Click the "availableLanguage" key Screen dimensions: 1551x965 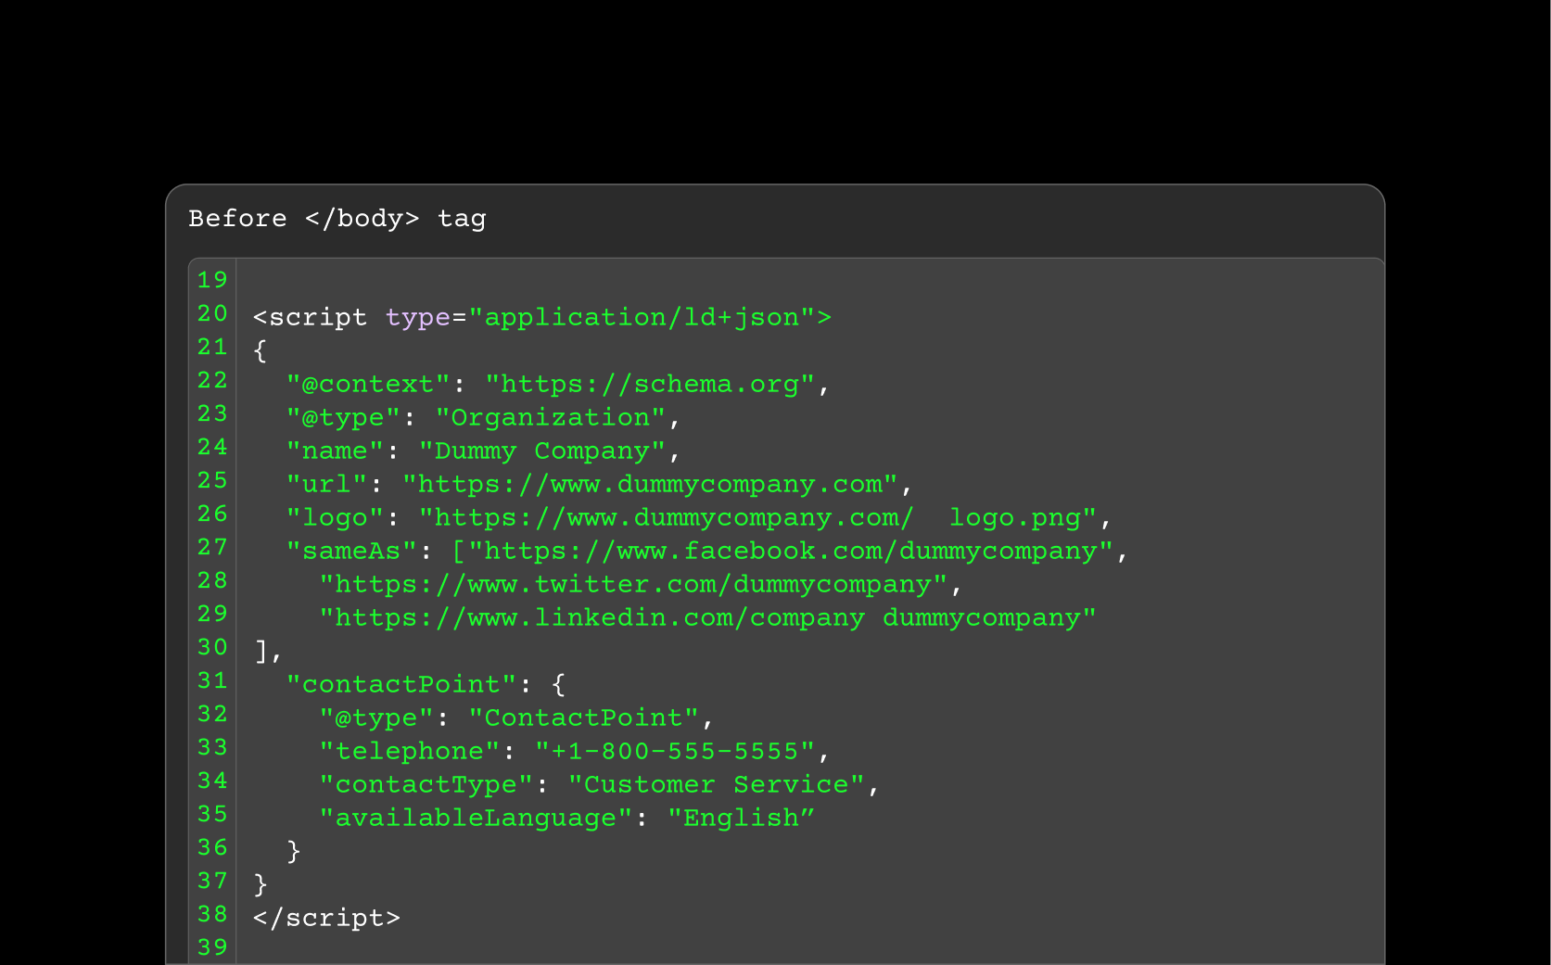476,819
